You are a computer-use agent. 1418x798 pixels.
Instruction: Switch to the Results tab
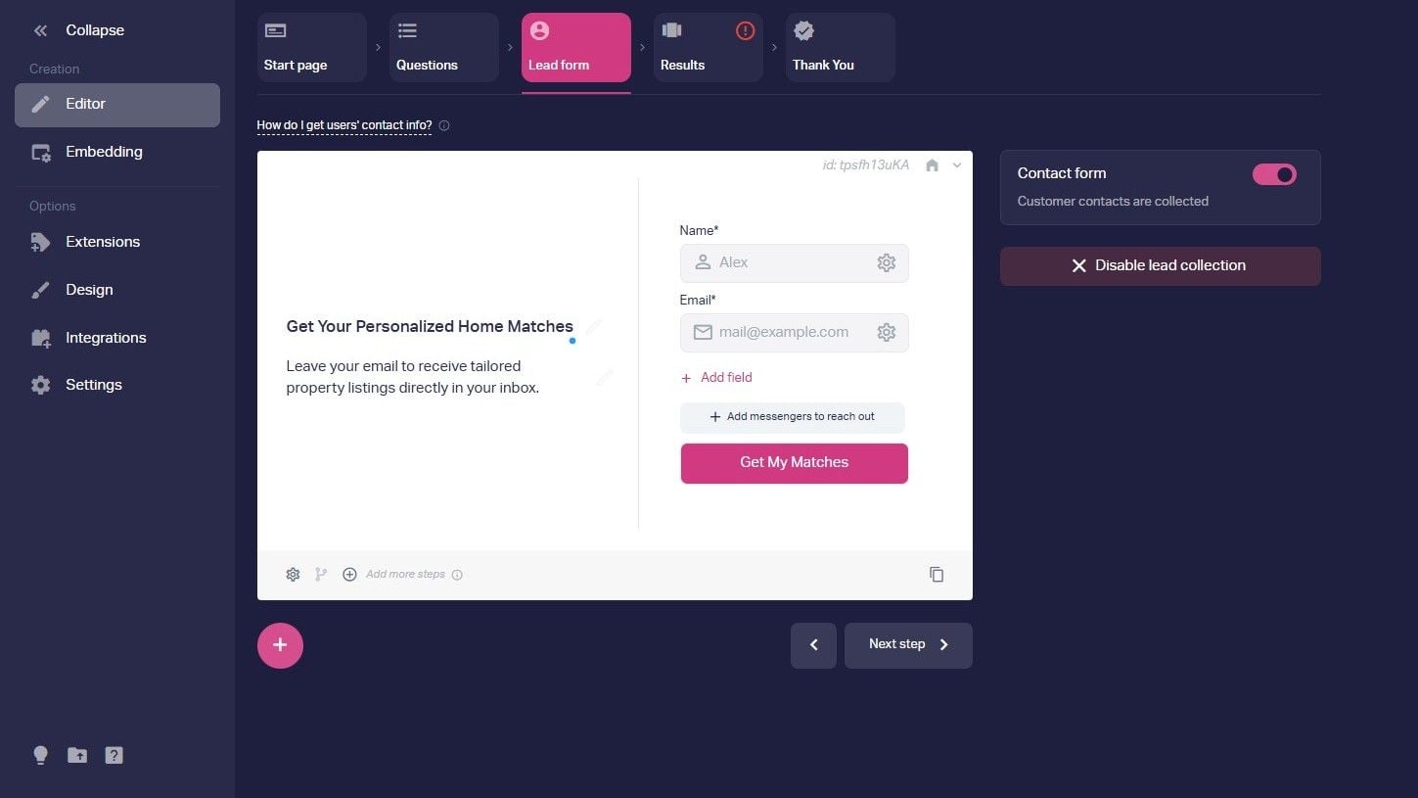coord(708,47)
